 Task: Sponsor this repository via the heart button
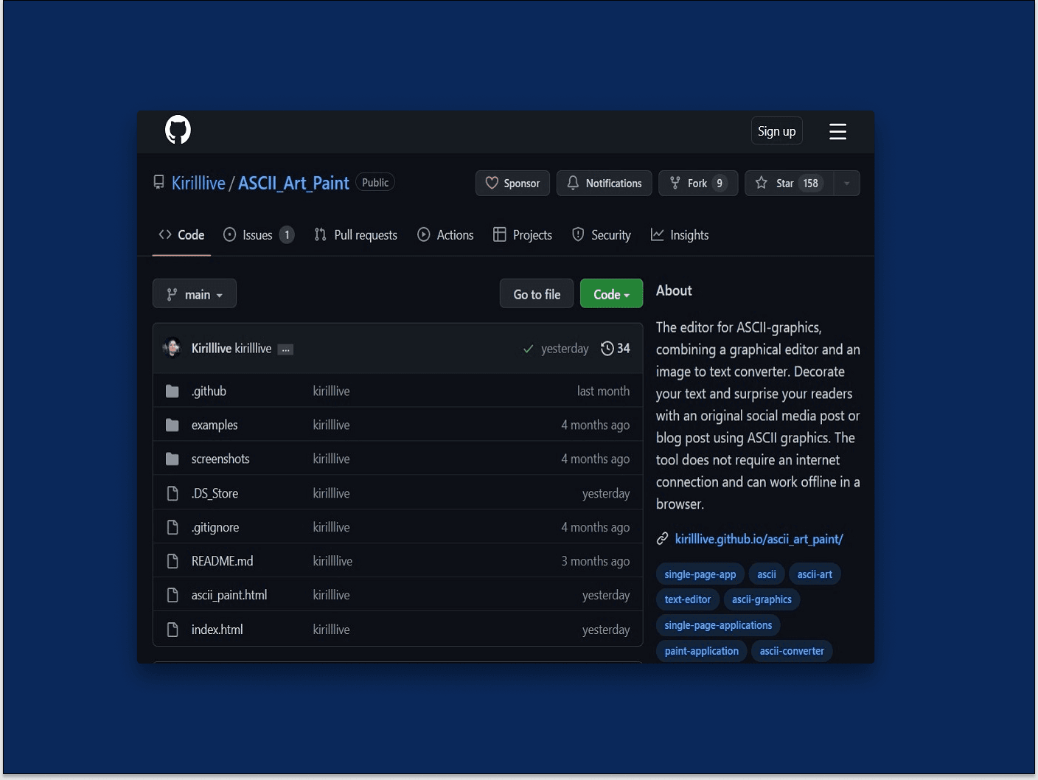click(512, 183)
